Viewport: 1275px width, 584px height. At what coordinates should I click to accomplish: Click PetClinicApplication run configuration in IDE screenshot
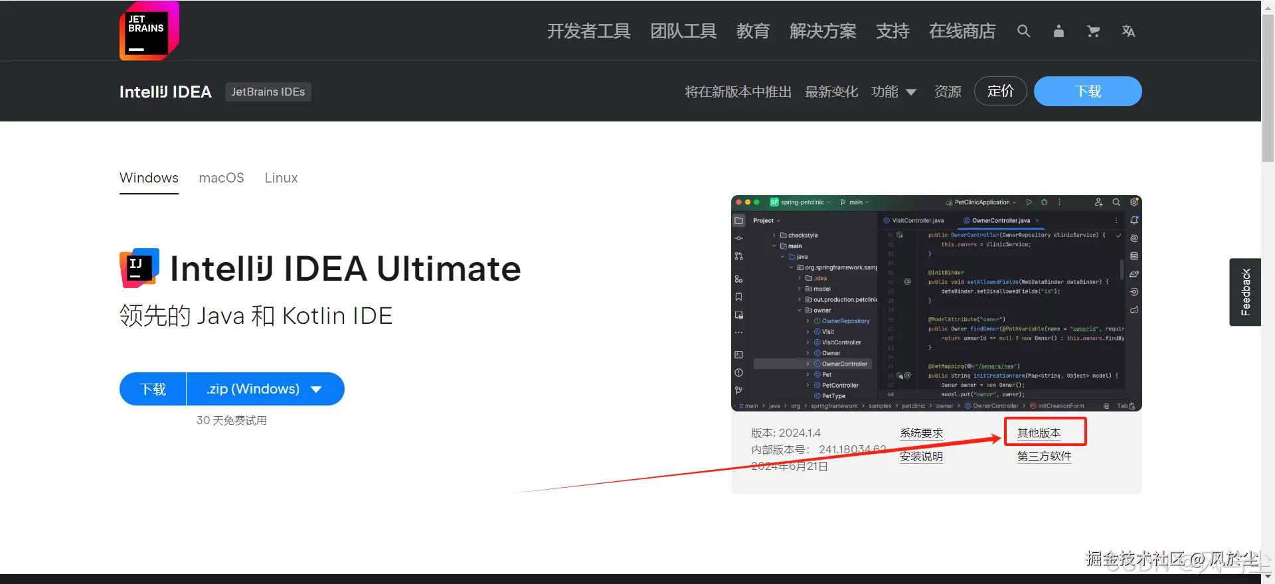click(981, 202)
